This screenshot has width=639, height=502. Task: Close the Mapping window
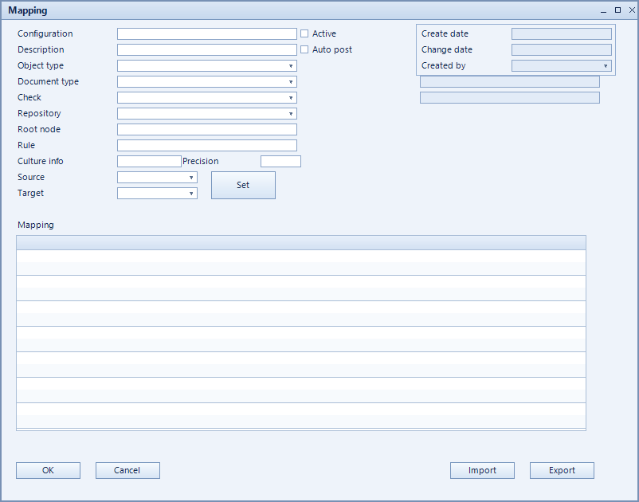click(x=632, y=10)
